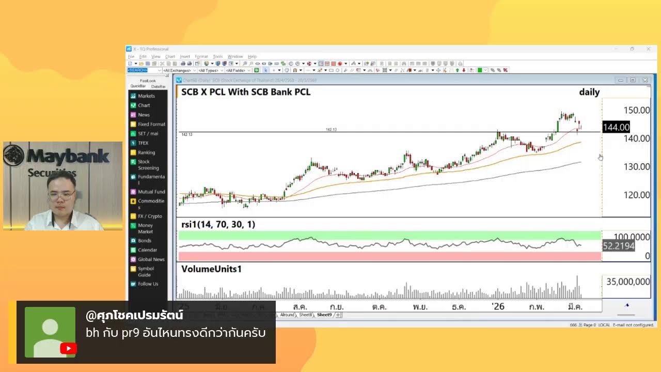
Task: Click the YouTube logo in comment overlay
Action: click(68, 349)
